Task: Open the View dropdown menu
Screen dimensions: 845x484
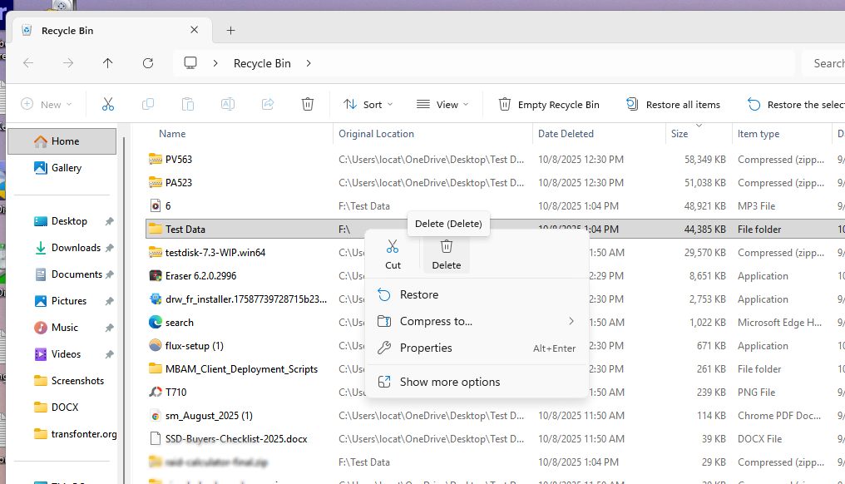Action: [442, 104]
